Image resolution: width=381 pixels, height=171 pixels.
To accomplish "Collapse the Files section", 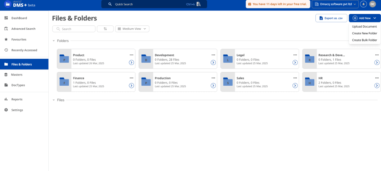I will click(x=54, y=100).
